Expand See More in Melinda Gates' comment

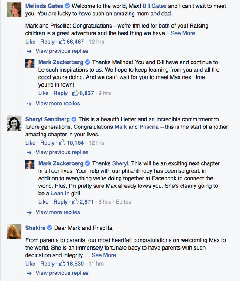[183, 33]
